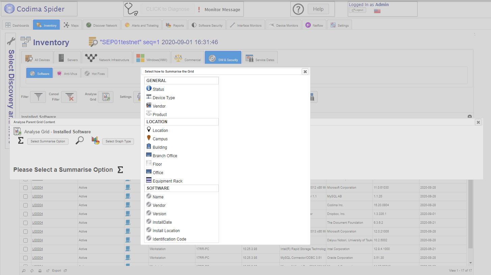Screen dimensions: 491x275
Task: Select the Servers inventory tab
Action: pyautogui.click(x=67, y=58)
